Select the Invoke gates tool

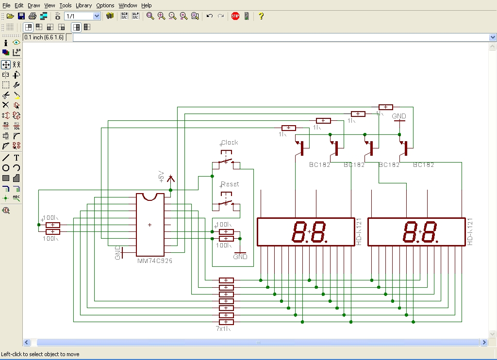17,146
